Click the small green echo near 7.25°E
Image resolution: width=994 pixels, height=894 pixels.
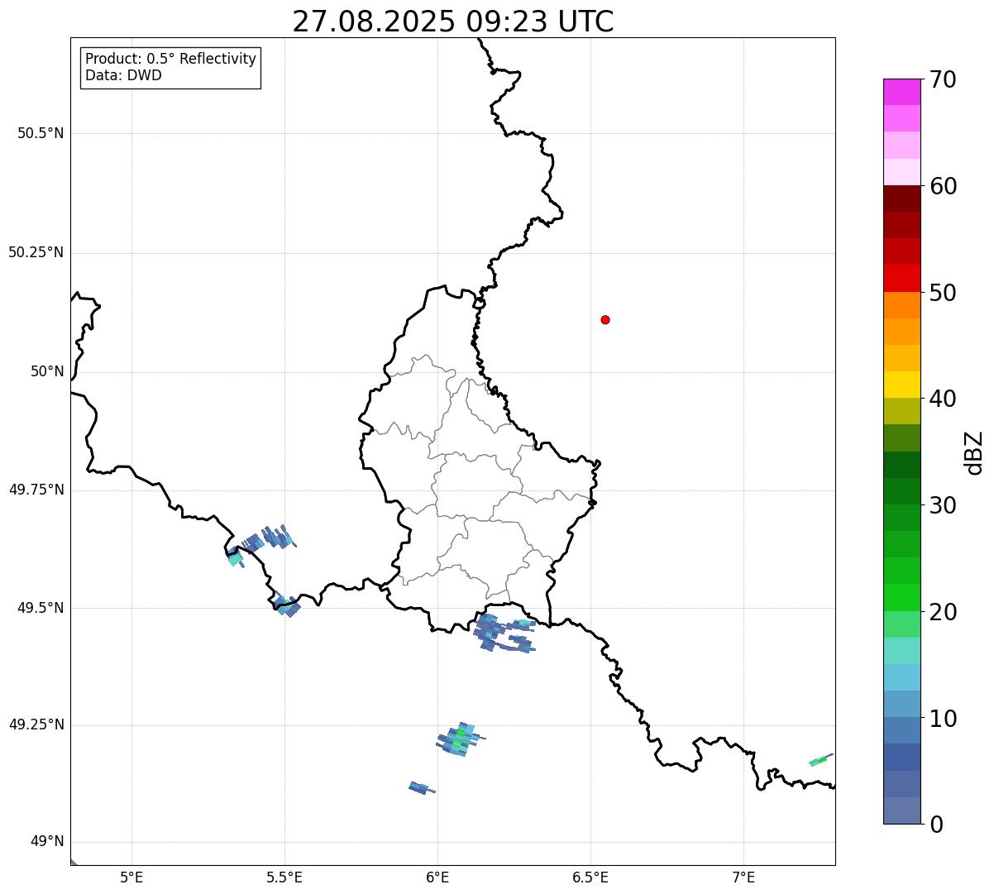(820, 759)
